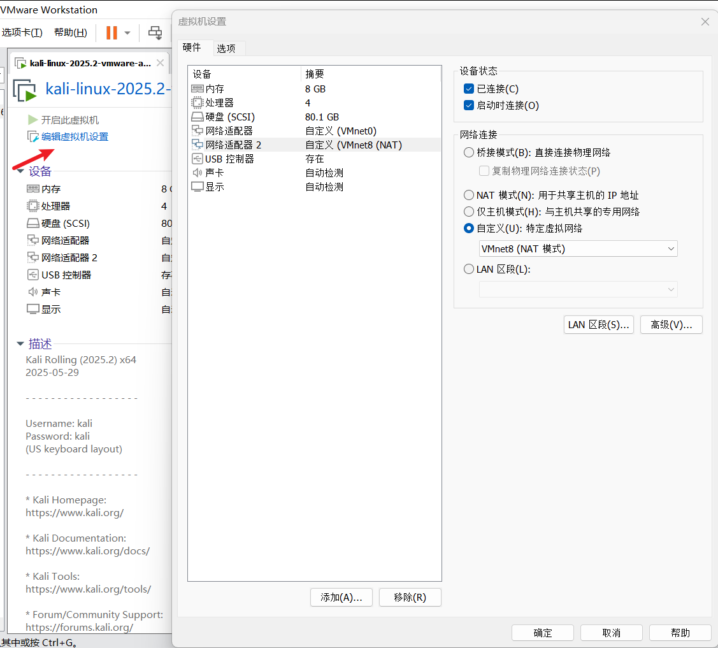Select LAN 区段(L) radio button
The width and height of the screenshot is (718, 648).
pyautogui.click(x=468, y=270)
